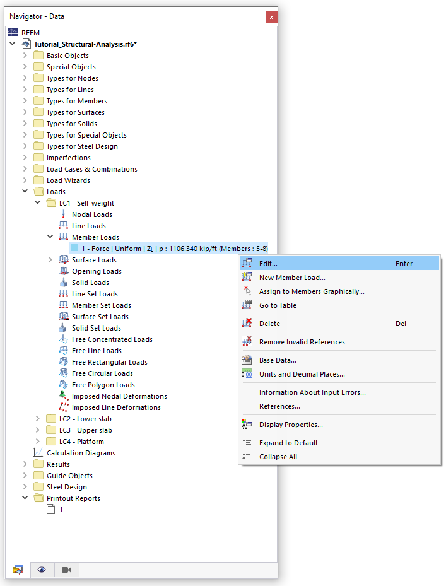This screenshot has height=586, width=446.
Task: Click the Member Set Loads icon
Action: point(64,305)
